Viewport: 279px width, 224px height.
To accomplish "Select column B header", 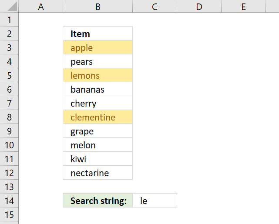I will [97, 6].
